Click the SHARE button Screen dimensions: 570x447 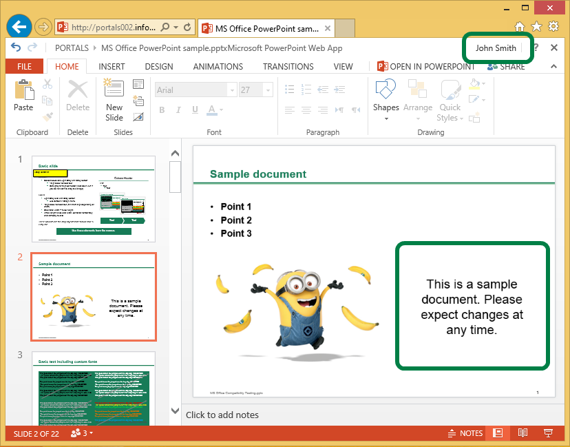coord(506,67)
